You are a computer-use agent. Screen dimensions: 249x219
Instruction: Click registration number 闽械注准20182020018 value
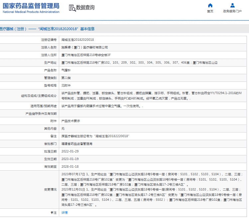tap(78, 40)
